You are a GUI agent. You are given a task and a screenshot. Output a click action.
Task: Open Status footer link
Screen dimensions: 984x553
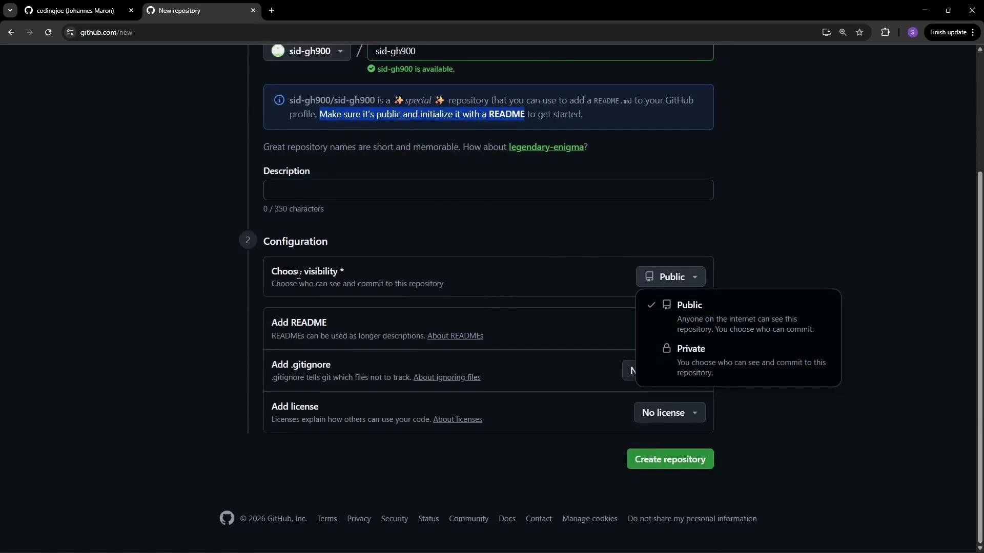tap(428, 519)
